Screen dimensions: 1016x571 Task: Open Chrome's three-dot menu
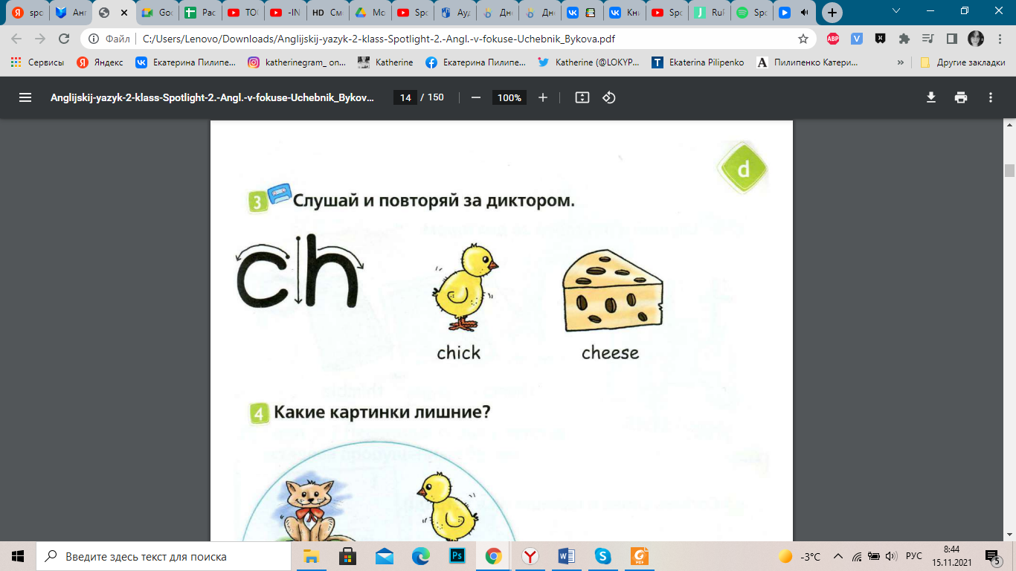point(999,39)
